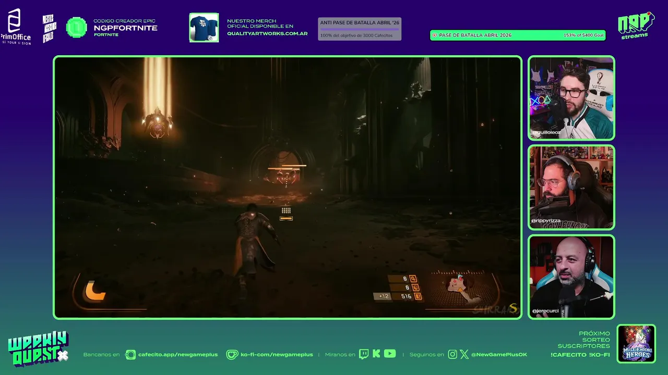Click the 'PRÓXIMO SORTEO SUSCRIPTORES' text
This screenshot has width=668, height=375.
pos(583,340)
